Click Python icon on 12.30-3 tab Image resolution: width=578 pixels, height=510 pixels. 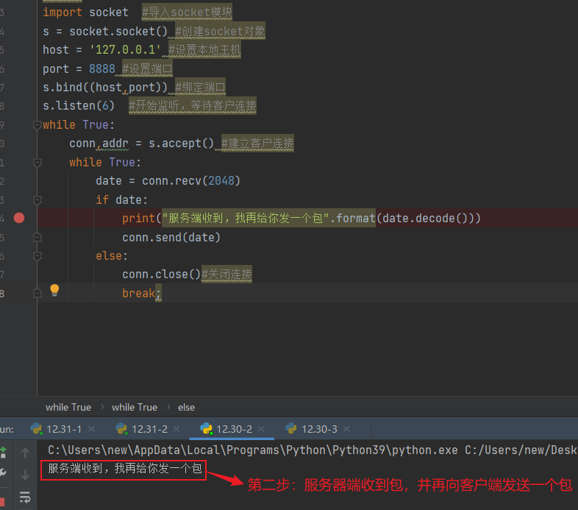291,429
